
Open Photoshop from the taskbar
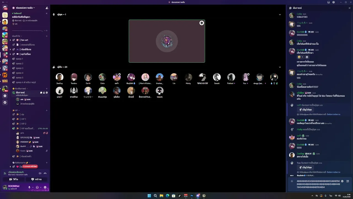click(x=192, y=196)
